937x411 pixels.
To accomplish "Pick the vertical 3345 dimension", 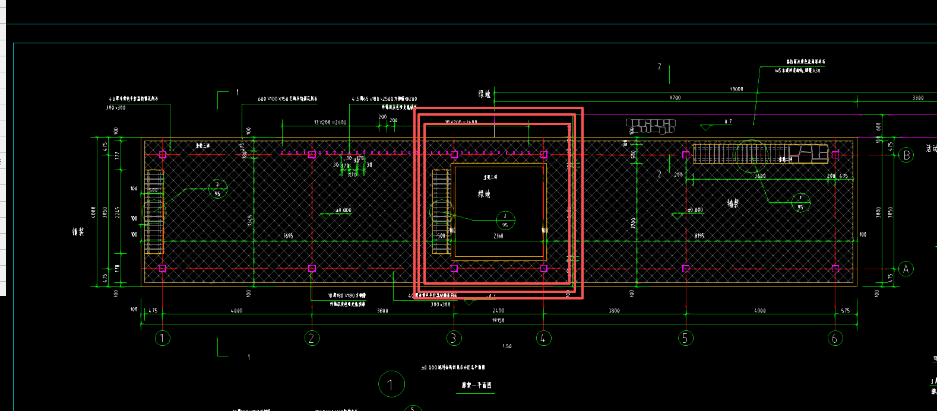I will pos(250,220).
